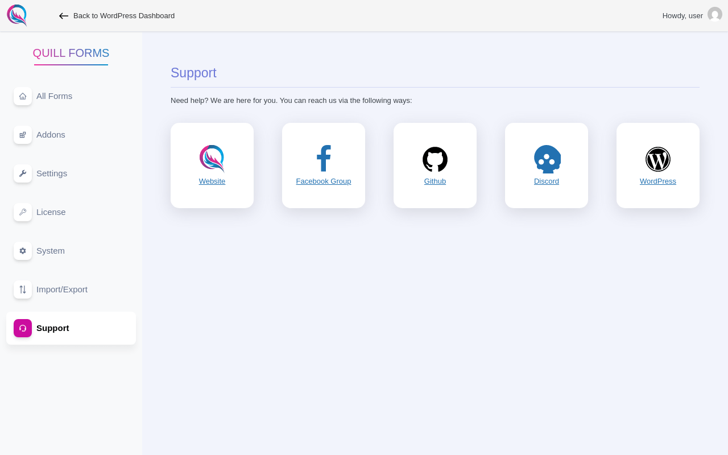
Task: Click the back arrow icon
Action: click(64, 16)
